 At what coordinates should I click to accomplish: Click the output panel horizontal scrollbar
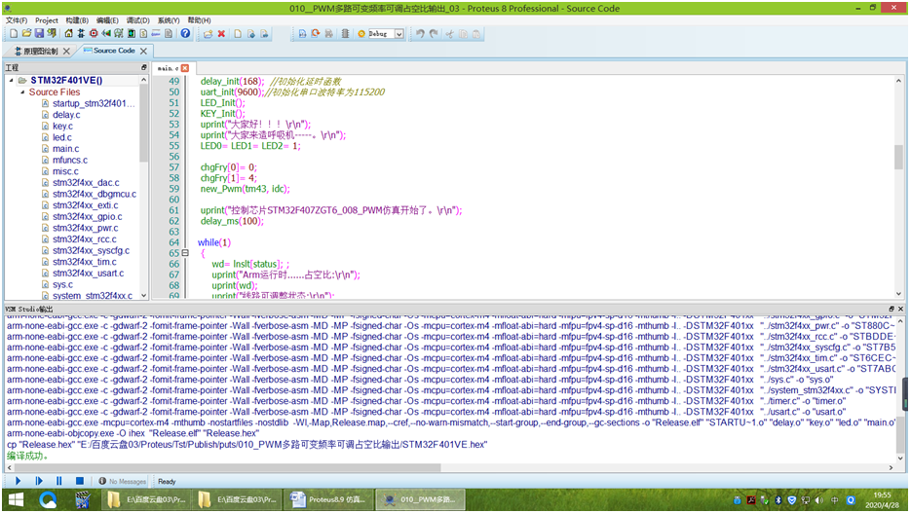227,467
